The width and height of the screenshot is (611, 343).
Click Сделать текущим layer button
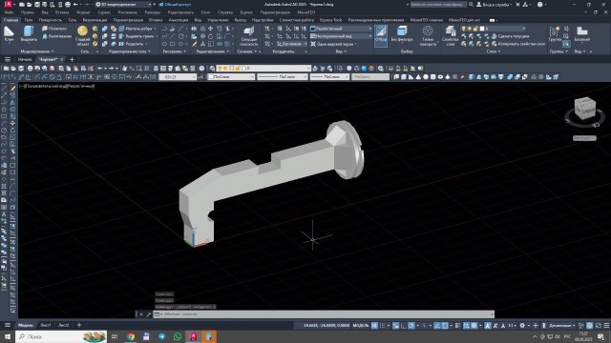510,36
